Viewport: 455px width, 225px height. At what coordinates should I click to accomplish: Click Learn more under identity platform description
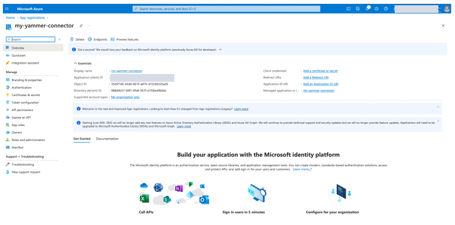pos(302,169)
